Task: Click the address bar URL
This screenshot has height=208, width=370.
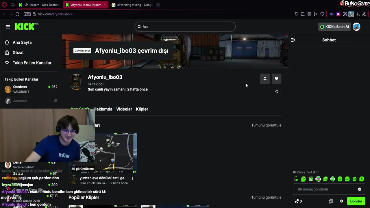Action: [x=56, y=14]
